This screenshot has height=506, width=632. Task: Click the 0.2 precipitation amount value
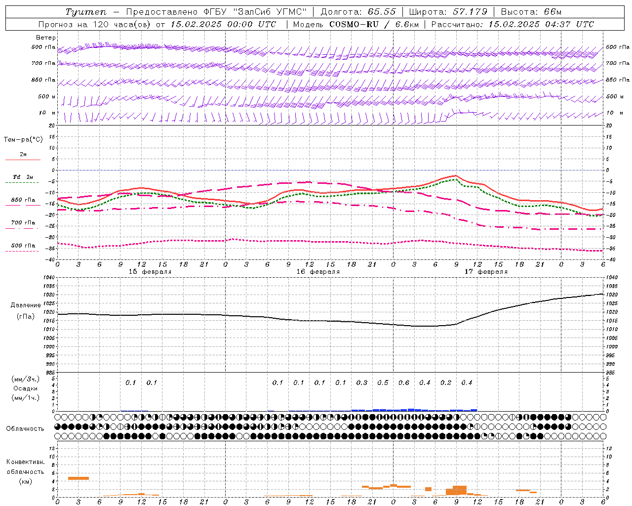click(446, 382)
